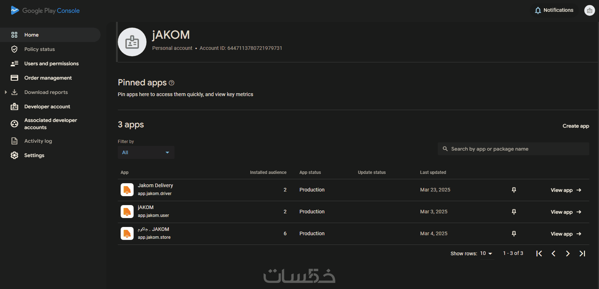The image size is (599, 289).
Task: Go to last page of apps
Action: (x=582, y=254)
